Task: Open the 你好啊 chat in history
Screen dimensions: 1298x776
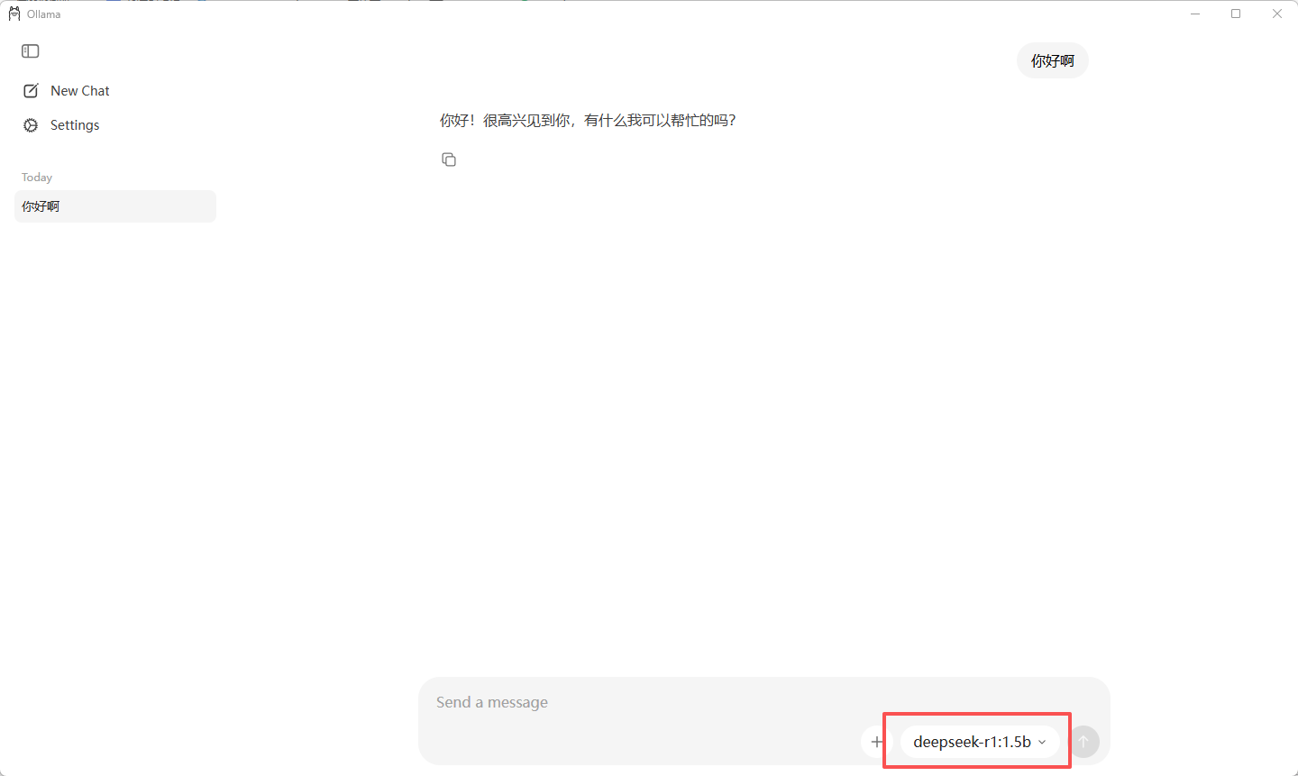Action: pyautogui.click(x=115, y=206)
